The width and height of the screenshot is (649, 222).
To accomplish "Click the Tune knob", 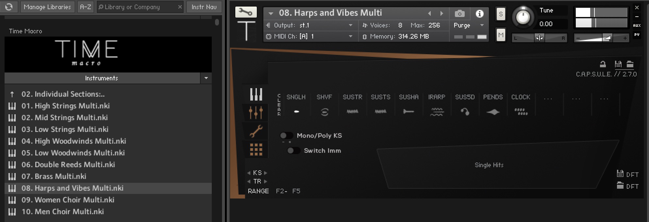I will point(523,17).
